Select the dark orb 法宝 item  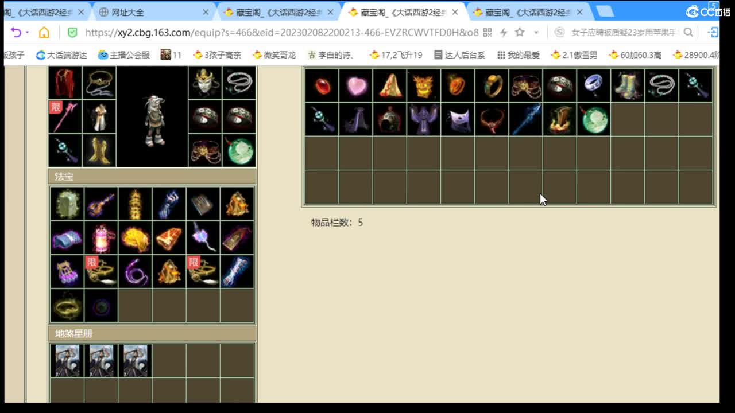(101, 306)
